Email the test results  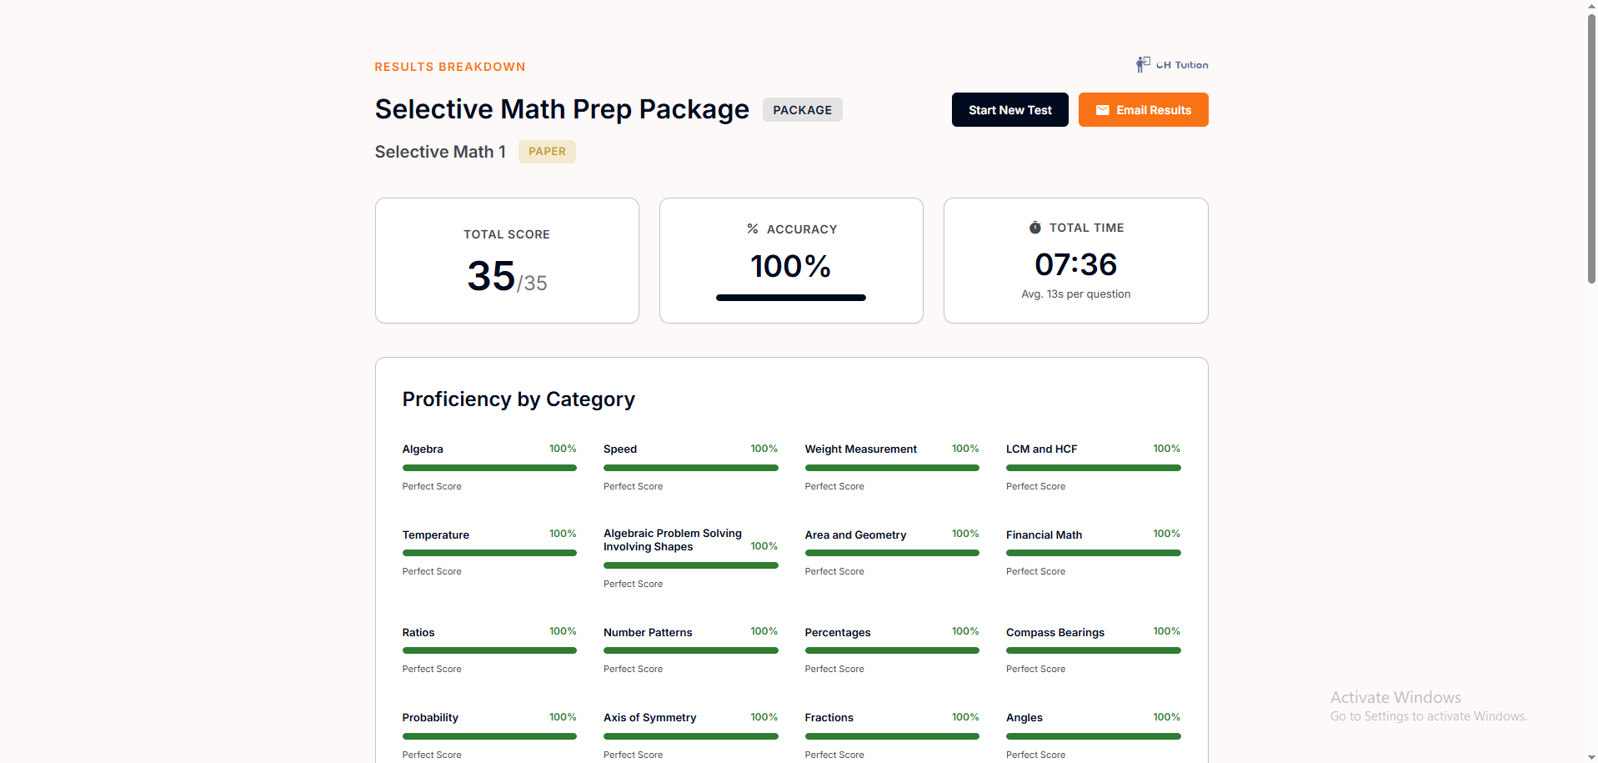pyautogui.click(x=1143, y=110)
